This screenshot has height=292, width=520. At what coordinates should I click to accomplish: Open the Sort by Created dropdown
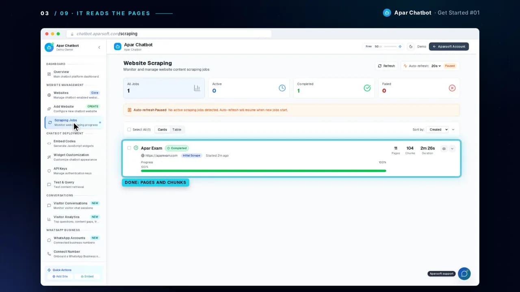click(x=437, y=130)
